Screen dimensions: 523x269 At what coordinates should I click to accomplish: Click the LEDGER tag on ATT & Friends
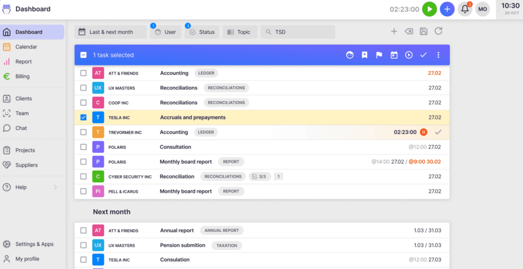coord(206,73)
